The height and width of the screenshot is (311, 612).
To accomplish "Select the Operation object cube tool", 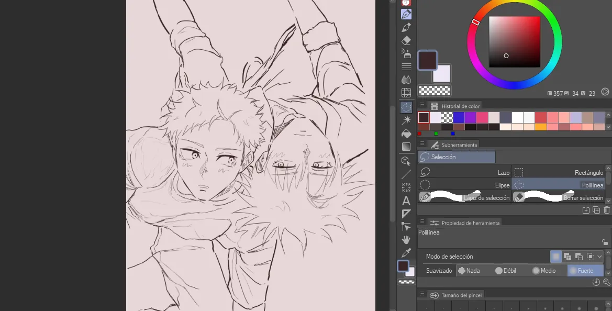I will 406,161.
